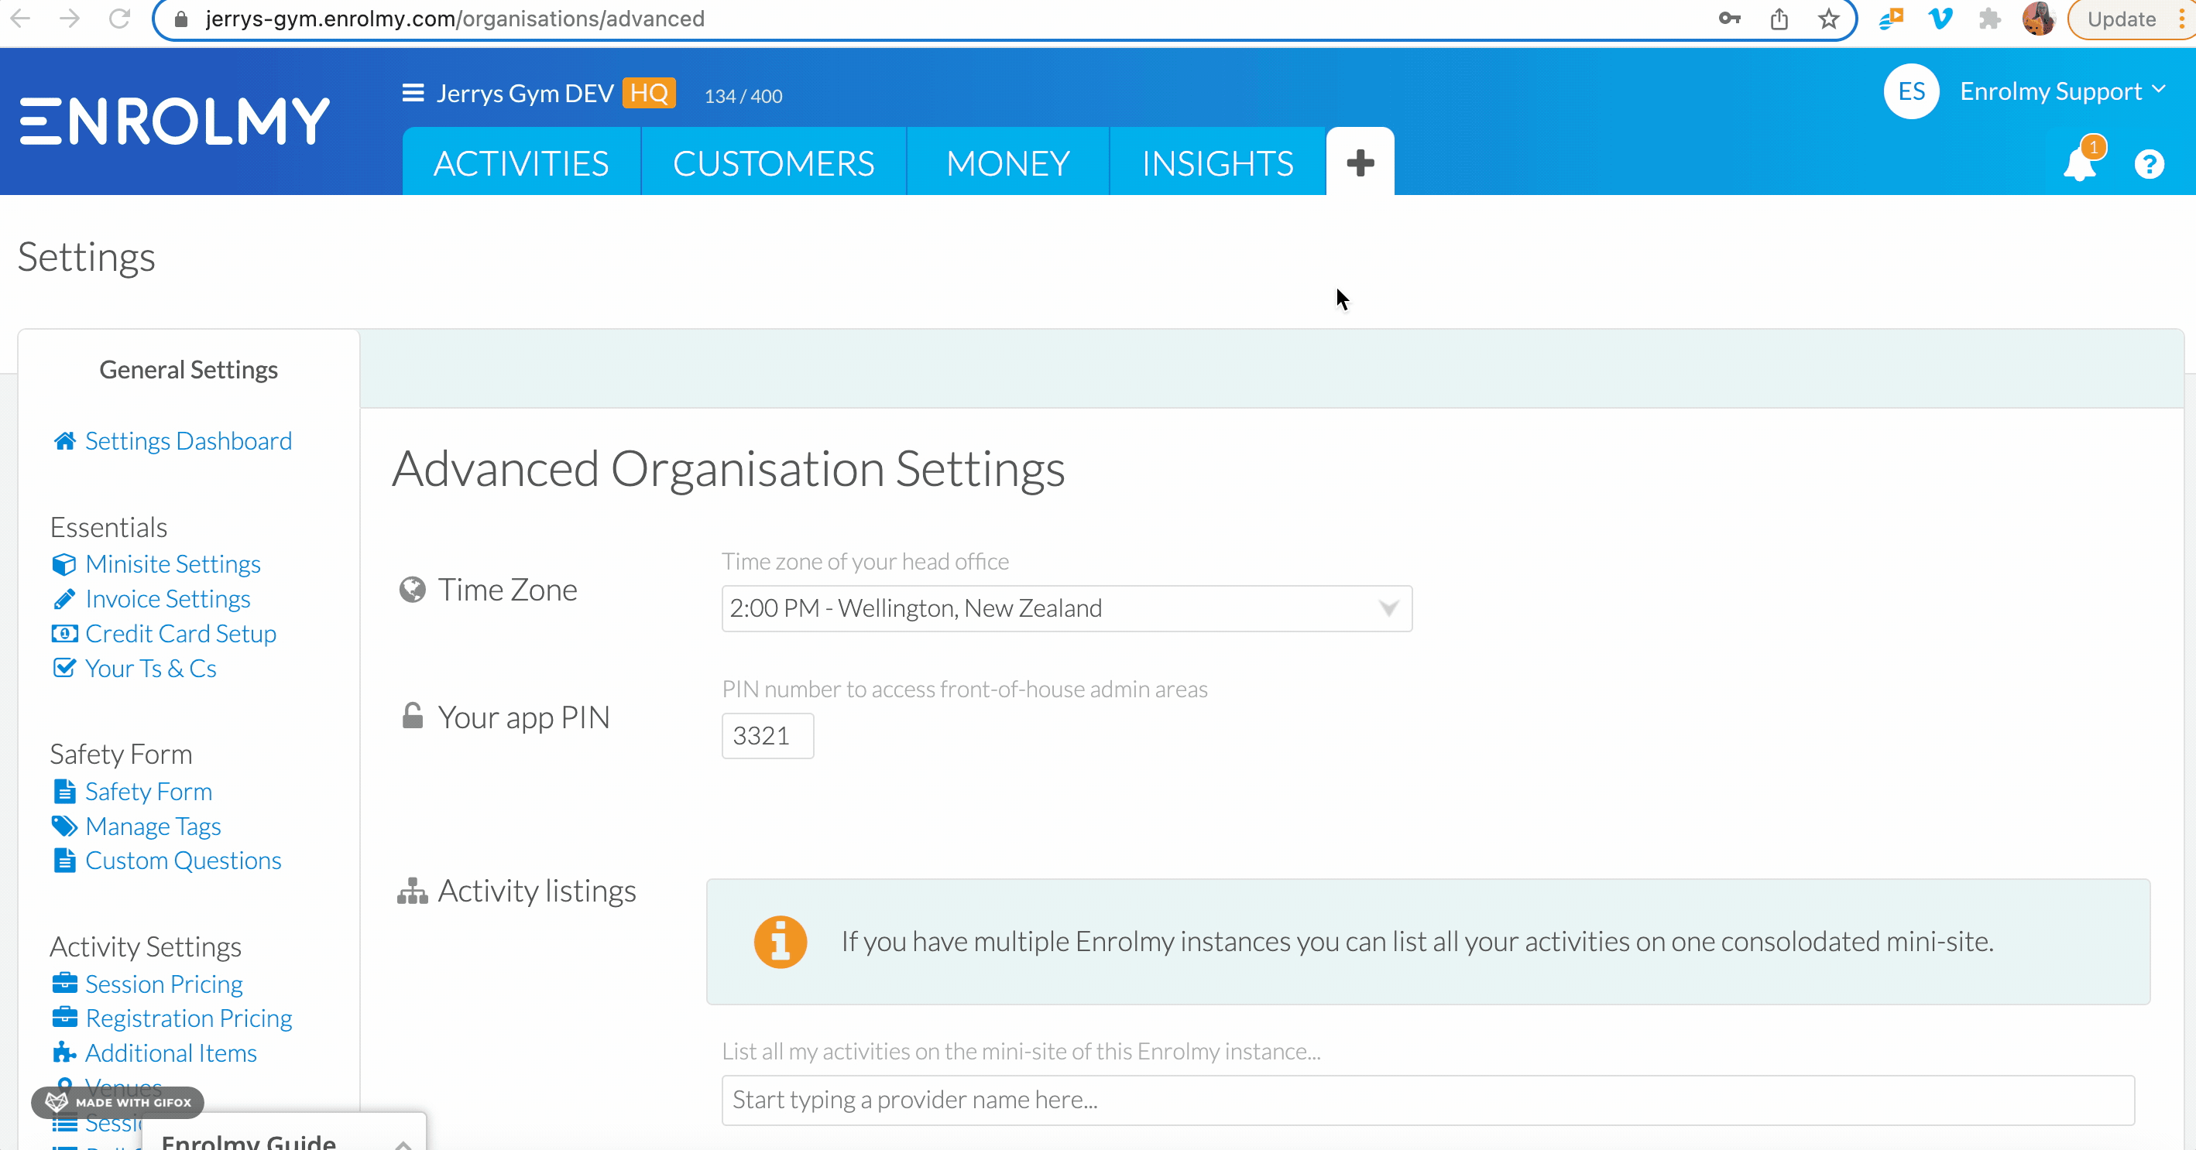The width and height of the screenshot is (2196, 1150).
Task: Bookmark this page with the star icon
Action: (x=1827, y=19)
